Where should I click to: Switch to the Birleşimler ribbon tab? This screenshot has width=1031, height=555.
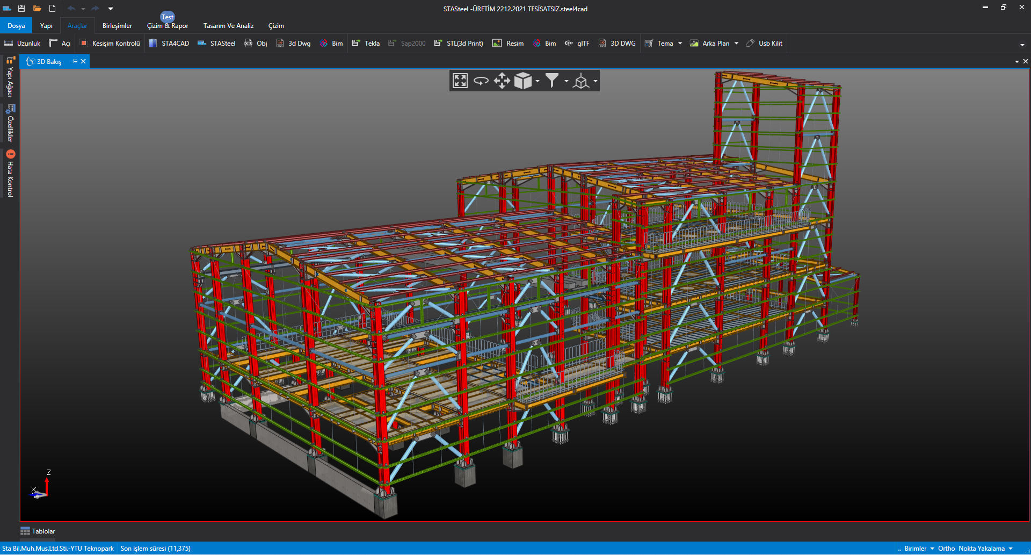(117, 26)
